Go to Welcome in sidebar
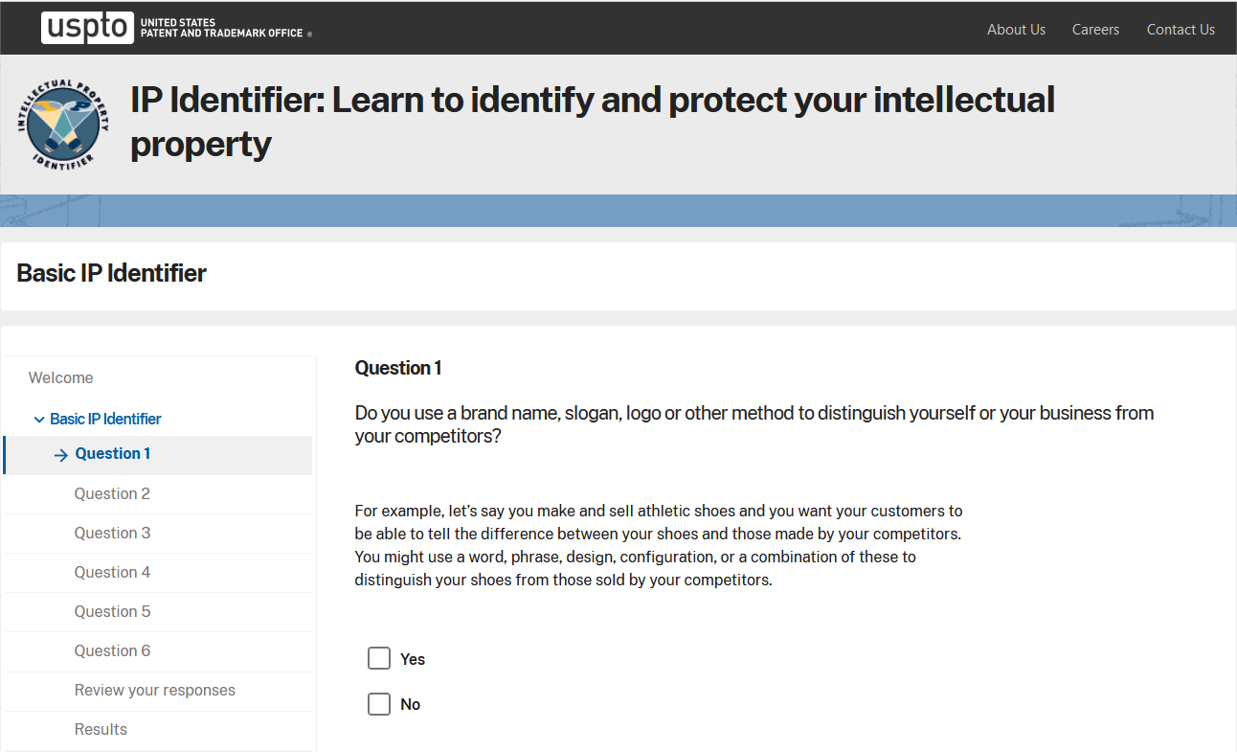Viewport: 1237px width, 752px height. pos(61,377)
